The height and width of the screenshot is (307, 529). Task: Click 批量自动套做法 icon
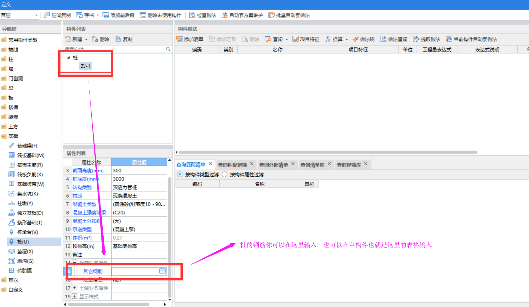click(271, 15)
